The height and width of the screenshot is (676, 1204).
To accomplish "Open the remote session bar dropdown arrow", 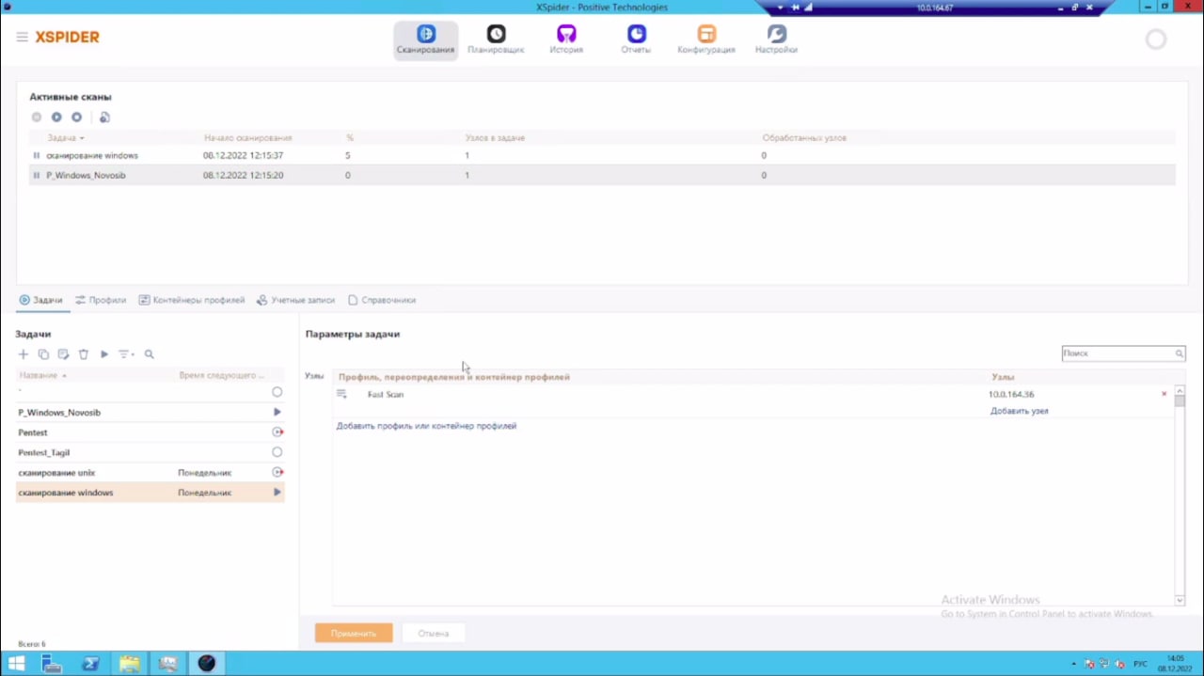I will tap(780, 8).
